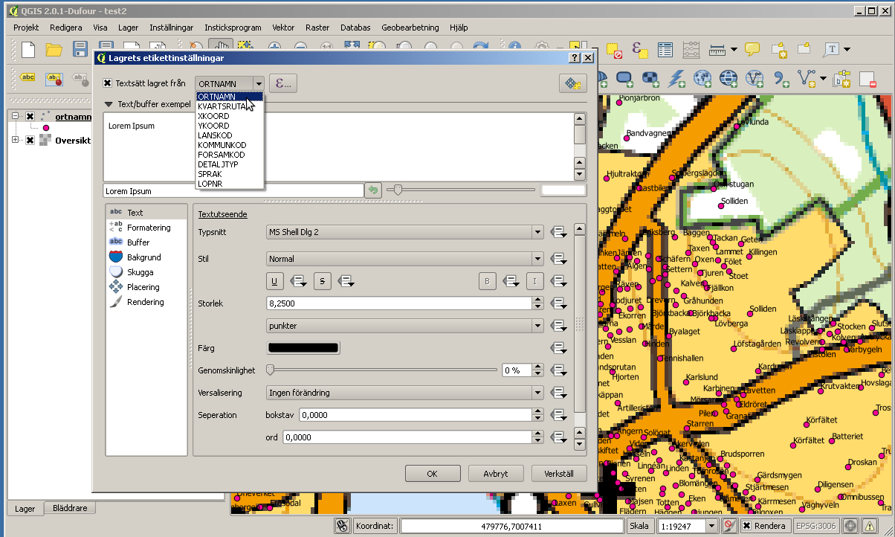Toggle underline U button
The width and height of the screenshot is (895, 537).
point(275,281)
